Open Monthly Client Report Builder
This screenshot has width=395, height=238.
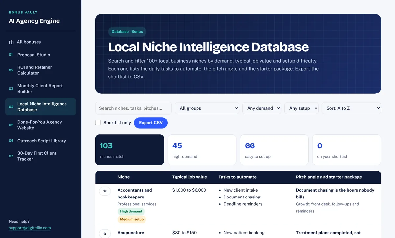point(40,88)
